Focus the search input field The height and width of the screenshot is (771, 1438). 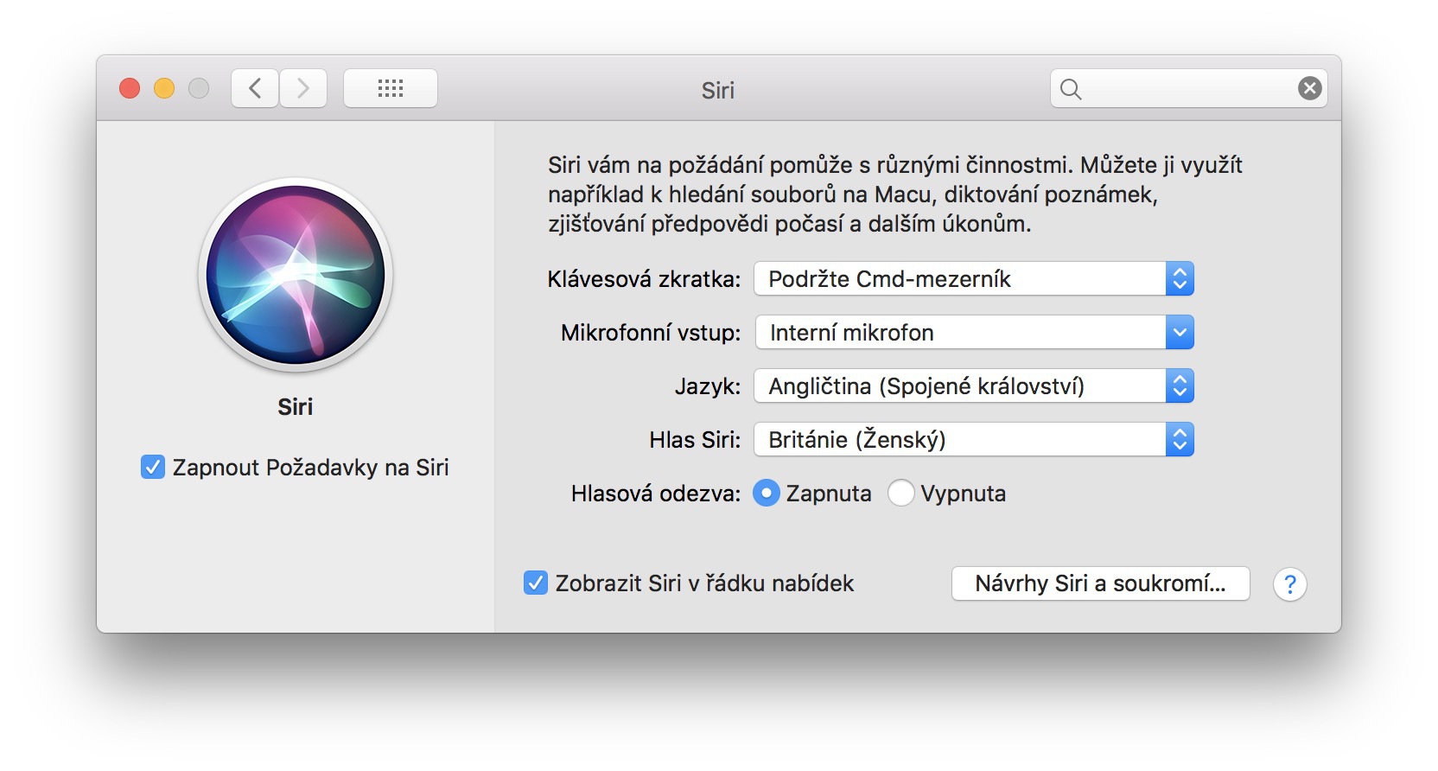1189,88
